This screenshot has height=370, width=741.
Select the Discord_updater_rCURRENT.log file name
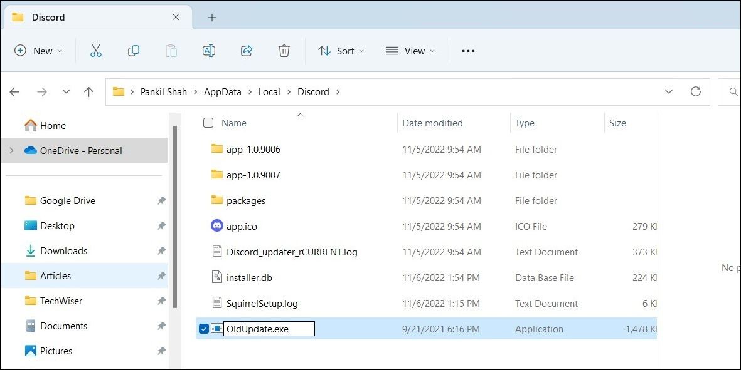[292, 252]
